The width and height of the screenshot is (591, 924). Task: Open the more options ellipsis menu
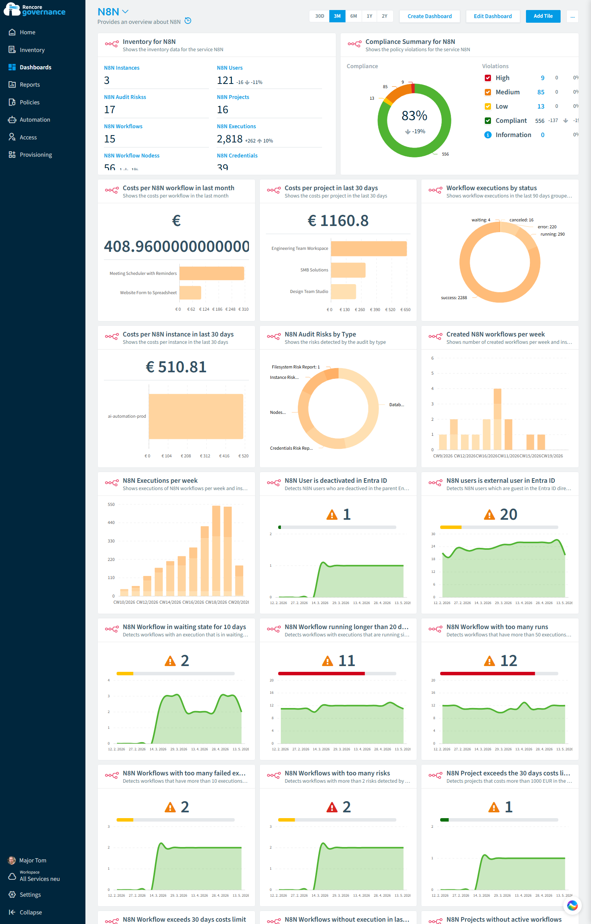point(573,16)
